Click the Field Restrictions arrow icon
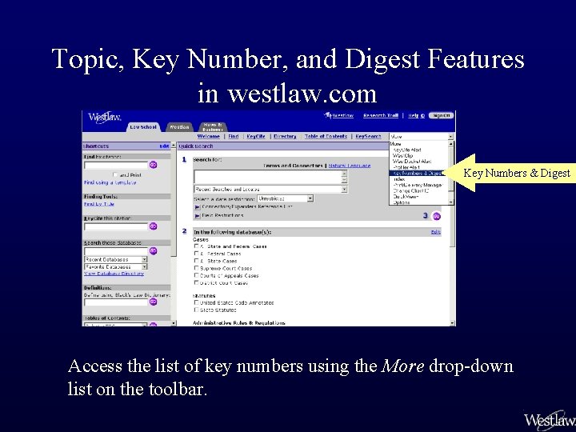Screen dimensions: 576x432 197,216
